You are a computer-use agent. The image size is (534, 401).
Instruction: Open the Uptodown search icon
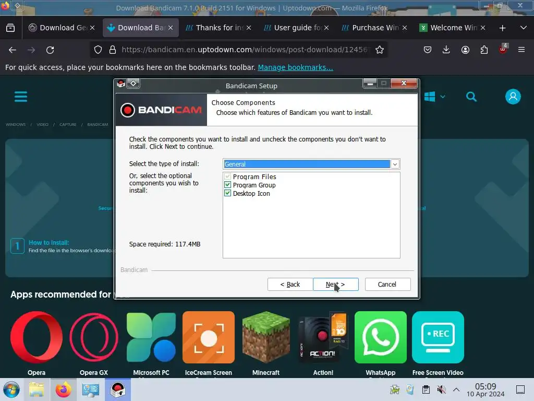tap(471, 97)
